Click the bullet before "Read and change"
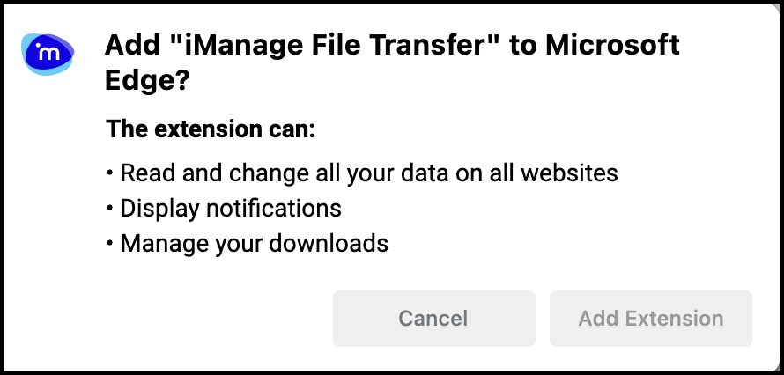 (x=111, y=173)
